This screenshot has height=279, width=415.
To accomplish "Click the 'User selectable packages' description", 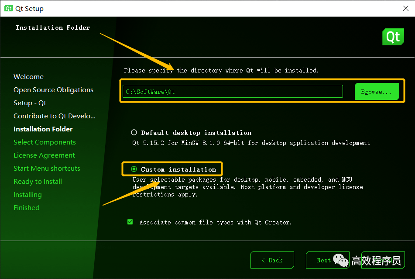I will [247, 187].
